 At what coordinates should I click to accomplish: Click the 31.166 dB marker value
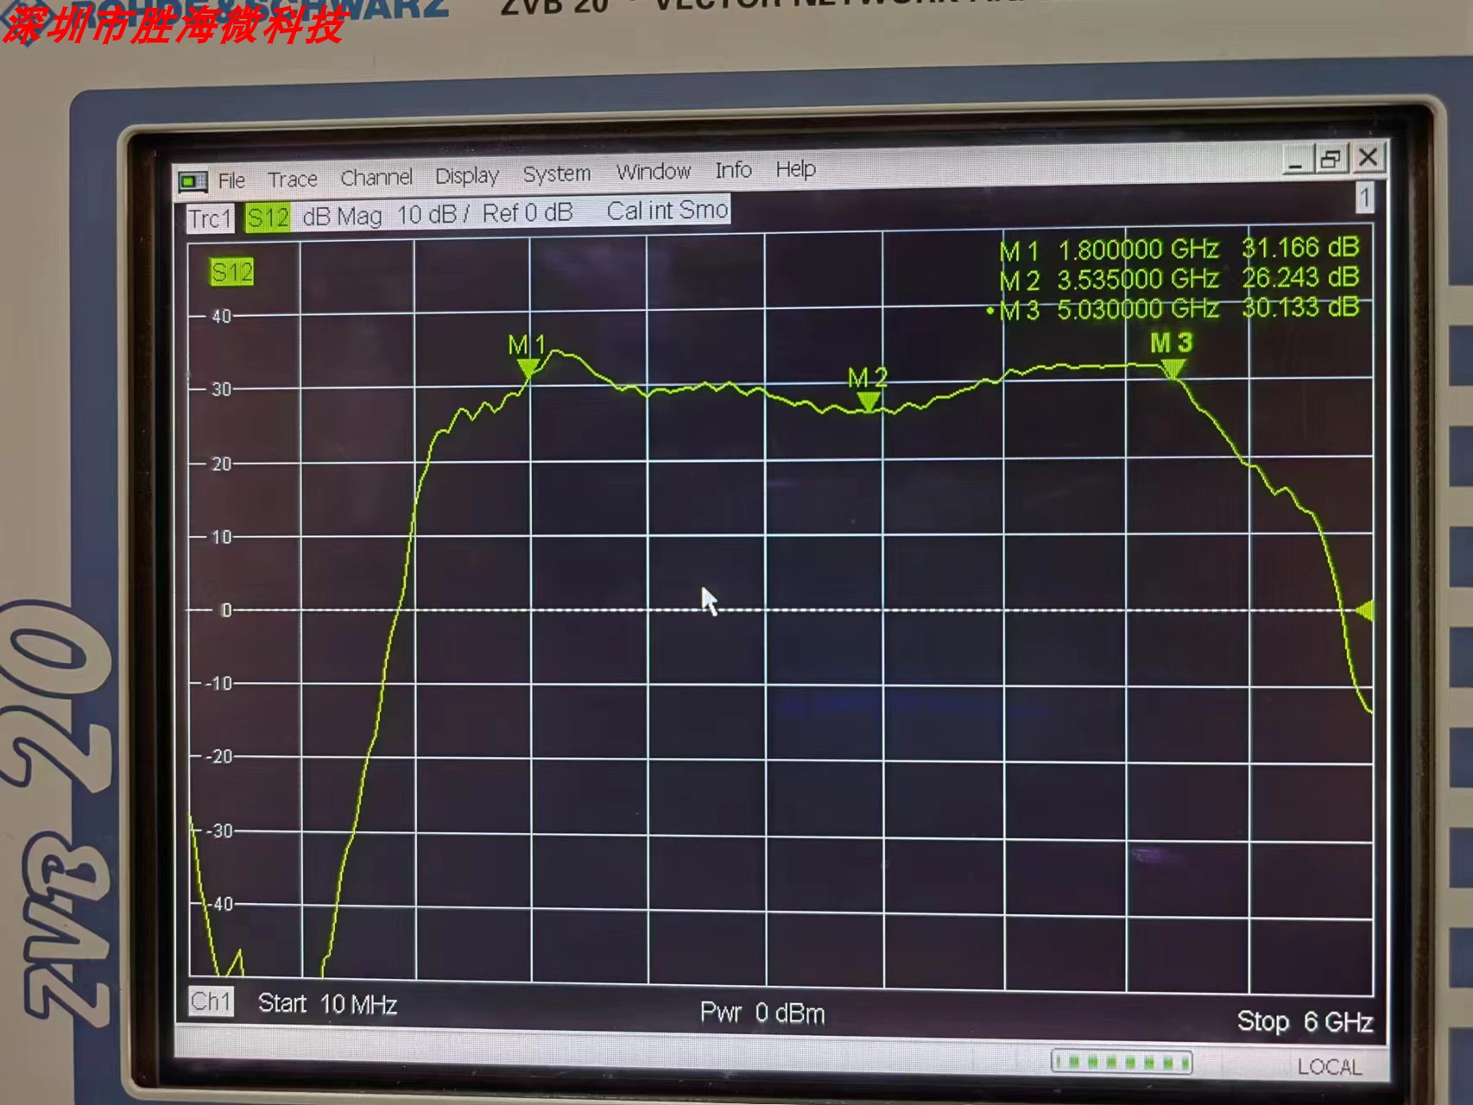pos(1300,248)
